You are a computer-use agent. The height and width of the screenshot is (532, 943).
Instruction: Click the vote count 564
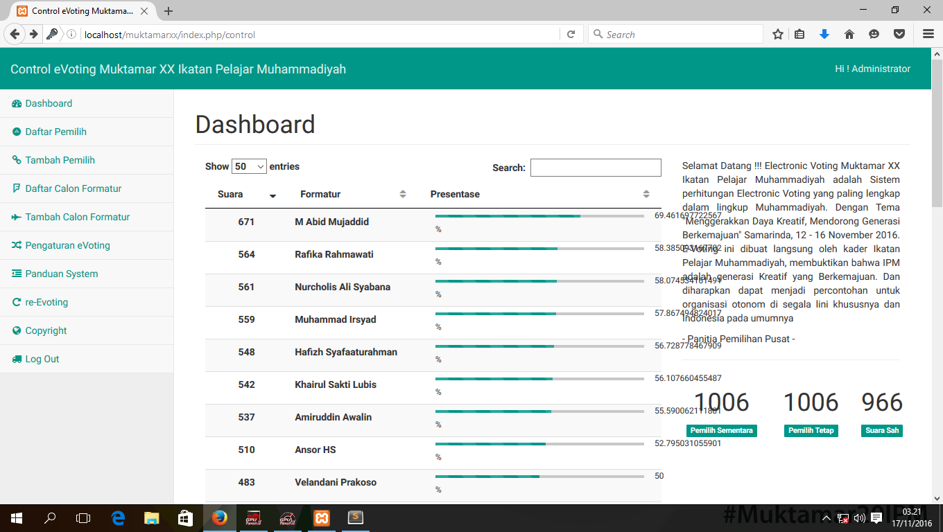246,254
